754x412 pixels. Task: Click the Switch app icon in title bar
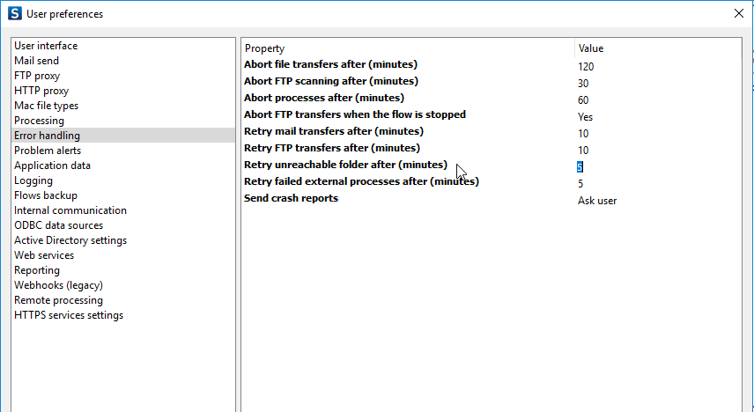(x=16, y=13)
